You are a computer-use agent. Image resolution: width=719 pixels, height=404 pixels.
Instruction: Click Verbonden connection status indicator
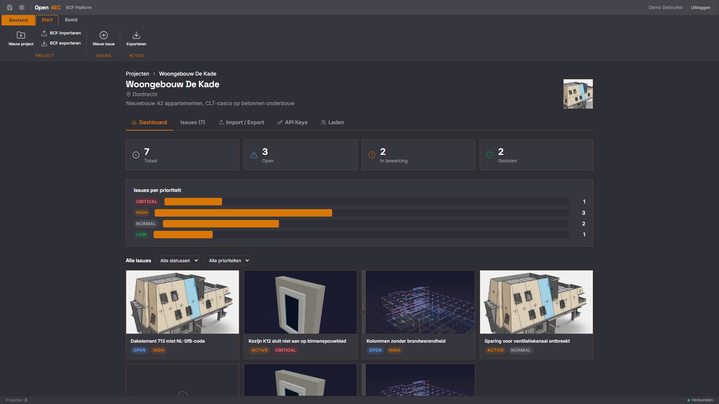pyautogui.click(x=700, y=400)
